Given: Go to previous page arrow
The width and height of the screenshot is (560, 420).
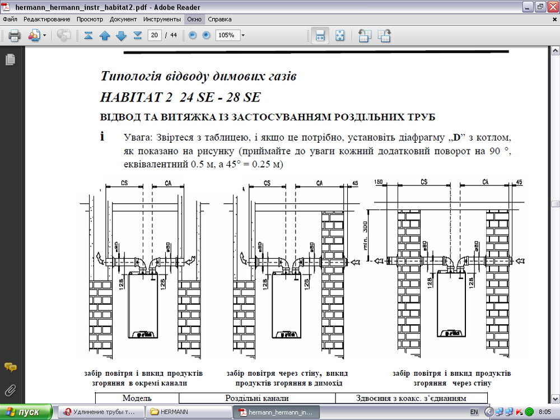Looking at the screenshot, I should coord(105,36).
